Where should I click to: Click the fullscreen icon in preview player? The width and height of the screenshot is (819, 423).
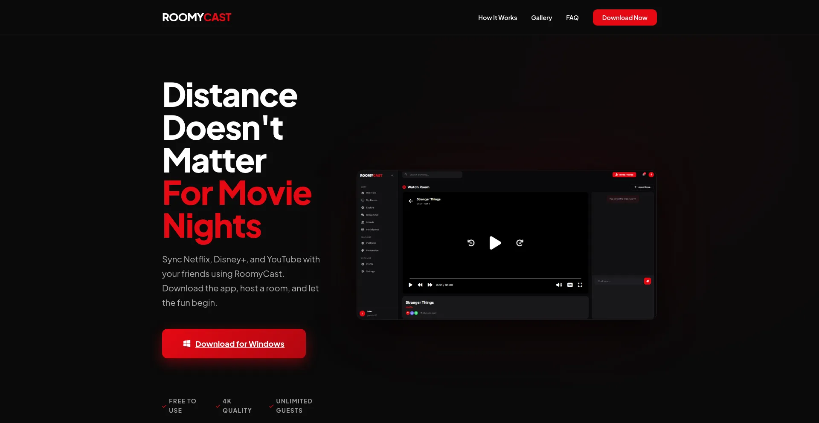(x=580, y=285)
